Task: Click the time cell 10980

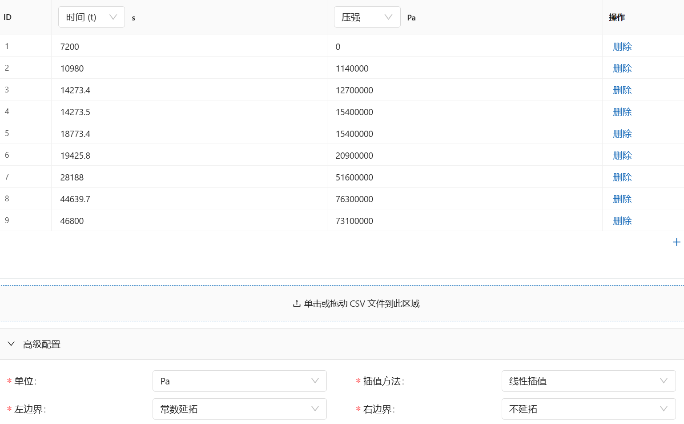Action: [x=189, y=68]
